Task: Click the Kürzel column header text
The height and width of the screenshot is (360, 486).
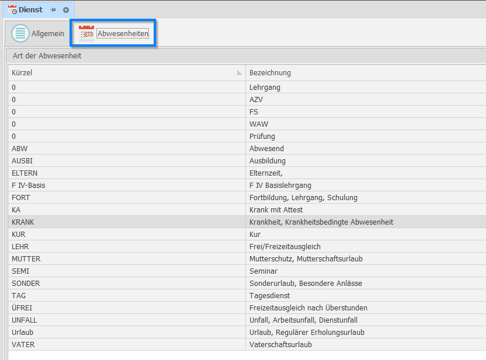Action: pos(22,73)
